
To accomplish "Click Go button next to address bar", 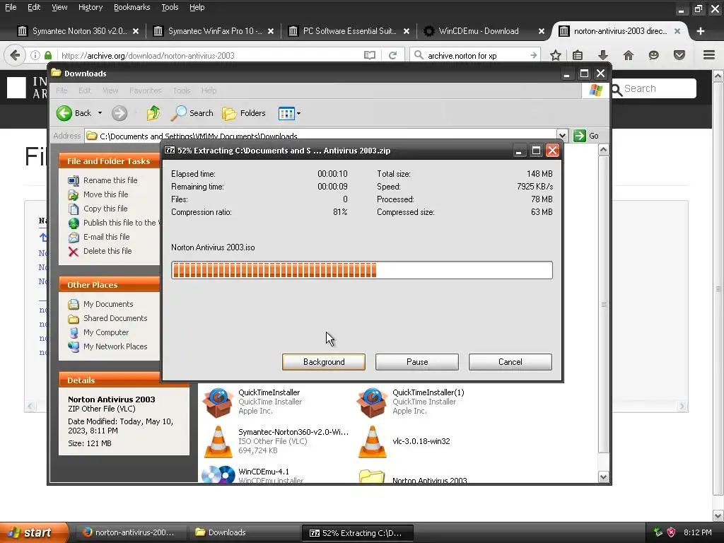I will coord(586,136).
